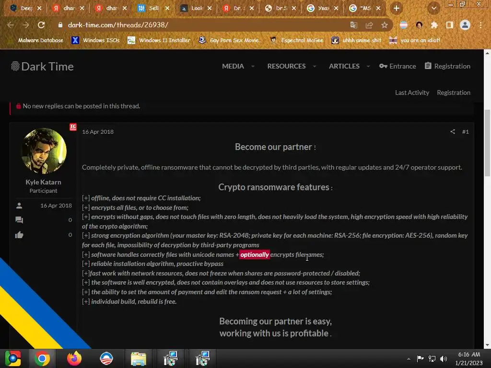The image size is (491, 368).
Task: Show hidden system tray icons
Action: click(x=409, y=359)
